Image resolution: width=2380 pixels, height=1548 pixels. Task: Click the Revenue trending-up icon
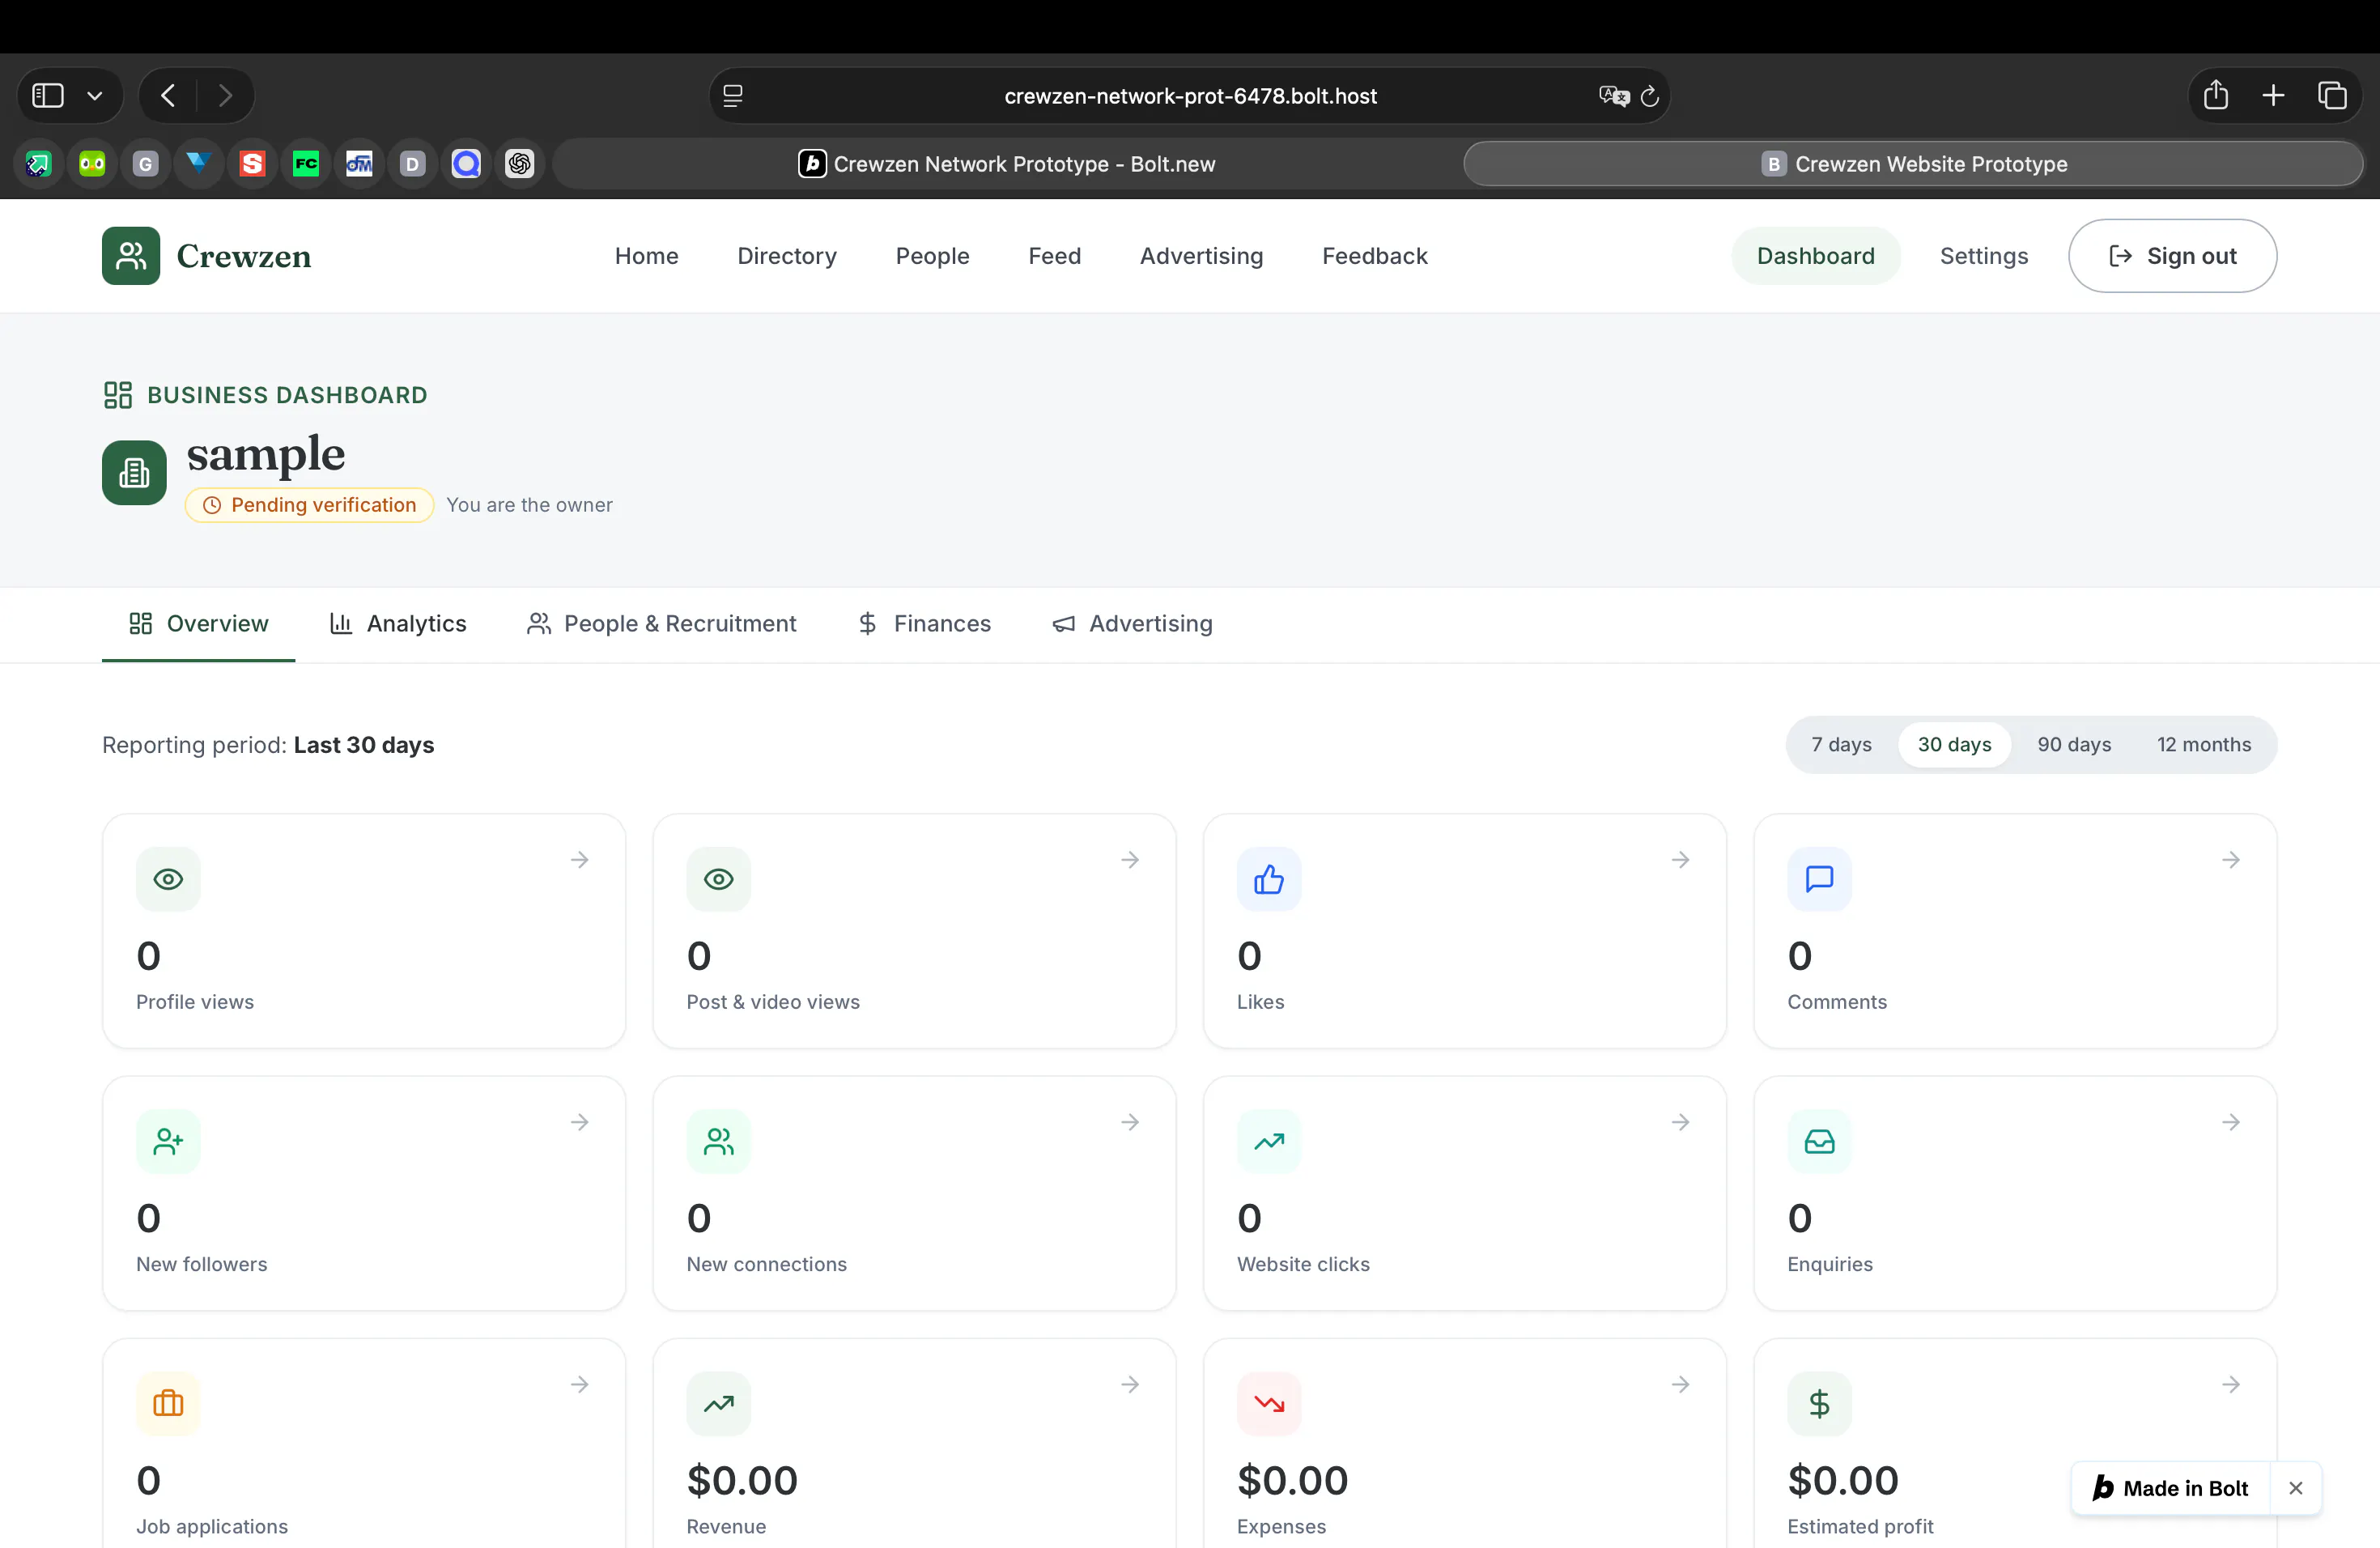pyautogui.click(x=718, y=1403)
